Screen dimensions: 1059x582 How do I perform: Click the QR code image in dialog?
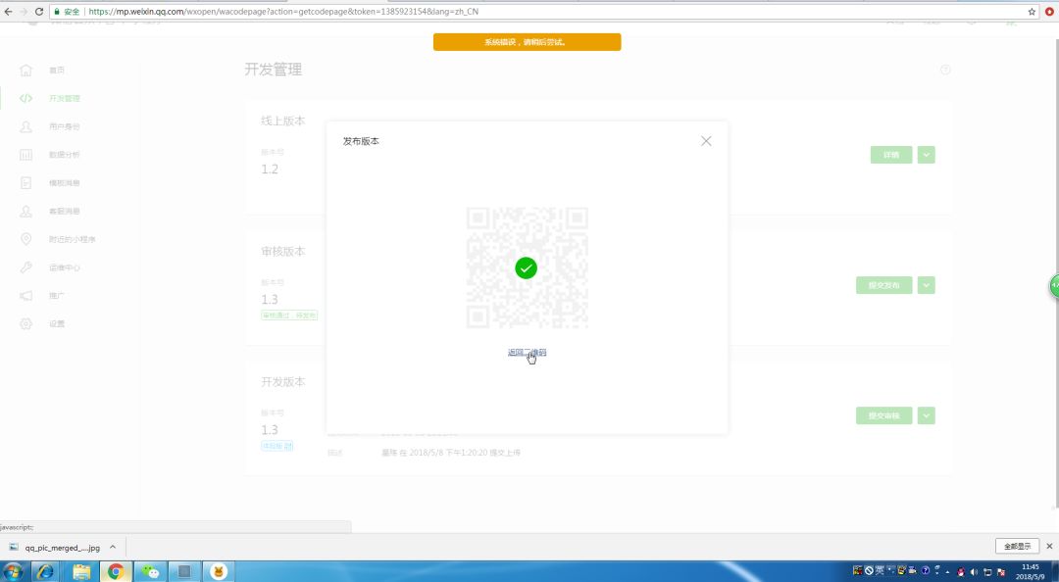tap(527, 268)
